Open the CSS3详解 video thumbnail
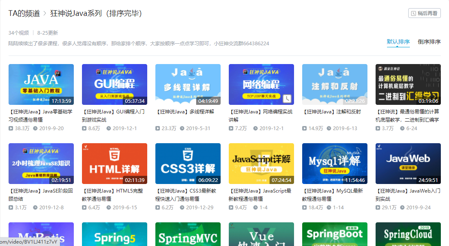The image size is (449, 246). (188, 164)
